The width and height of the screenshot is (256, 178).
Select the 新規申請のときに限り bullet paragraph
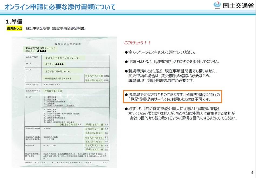pos(171,76)
